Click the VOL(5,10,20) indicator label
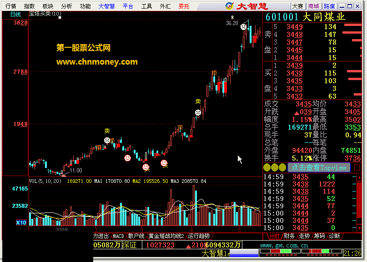Image resolution: width=367 pixels, height=262 pixels. tap(45, 181)
